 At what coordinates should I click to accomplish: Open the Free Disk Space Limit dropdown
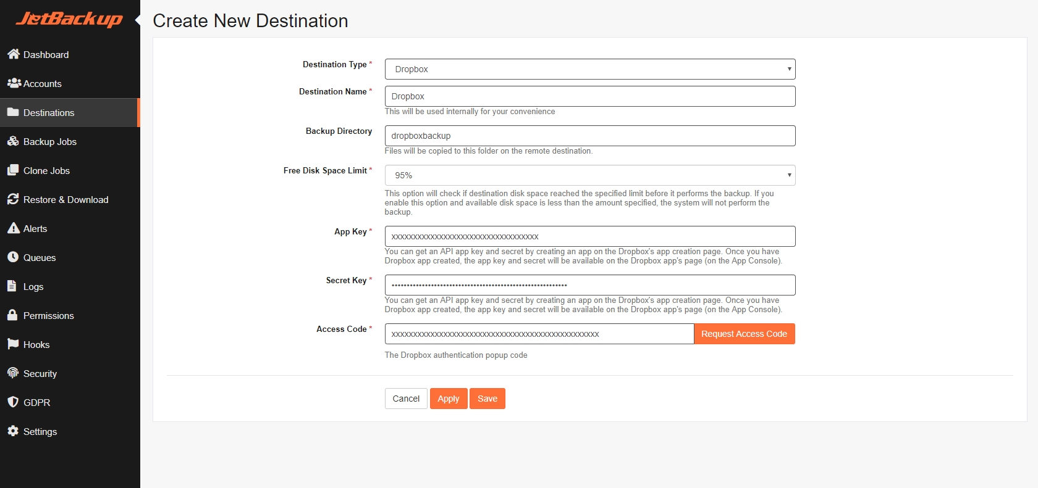(x=590, y=175)
